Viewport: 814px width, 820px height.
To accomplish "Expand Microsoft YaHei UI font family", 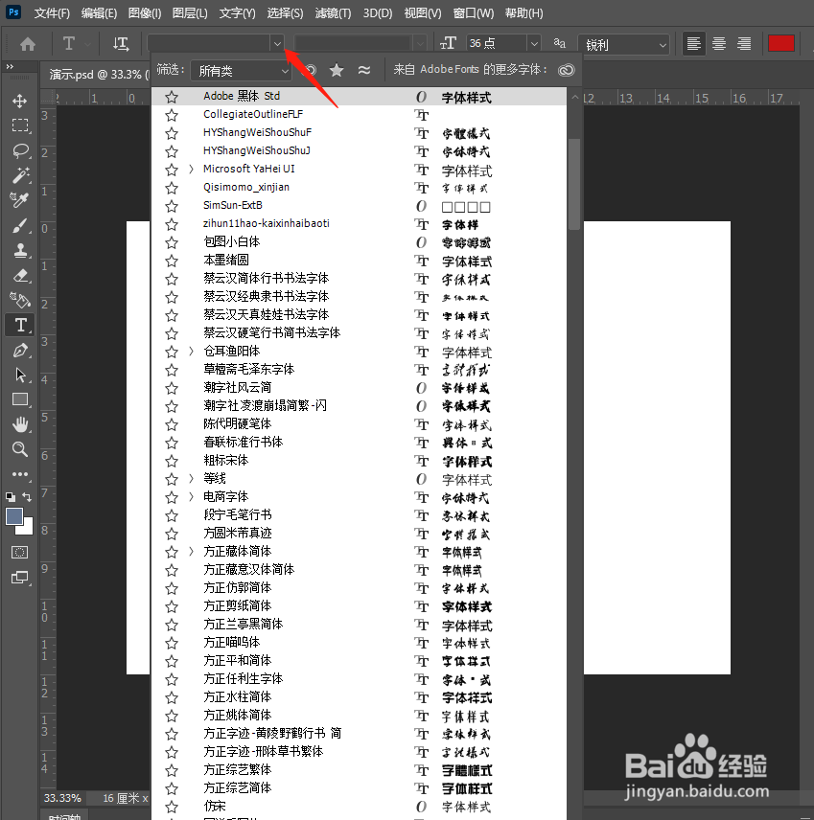I will click(x=191, y=169).
